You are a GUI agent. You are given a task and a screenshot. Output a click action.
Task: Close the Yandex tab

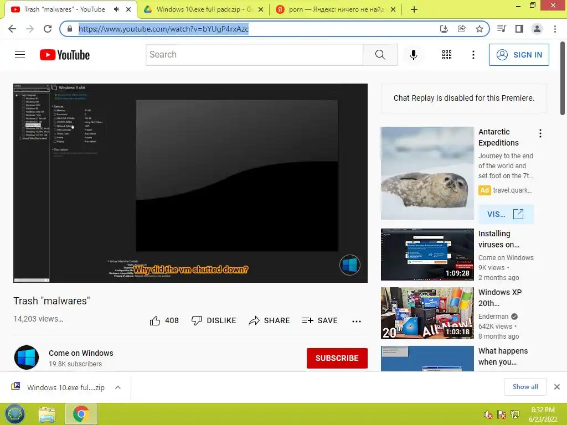[393, 9]
